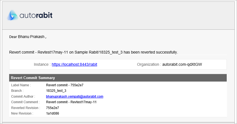The width and height of the screenshot is (237, 124).
Task: Click the Reverted Revision field label
Action: point(26,108)
